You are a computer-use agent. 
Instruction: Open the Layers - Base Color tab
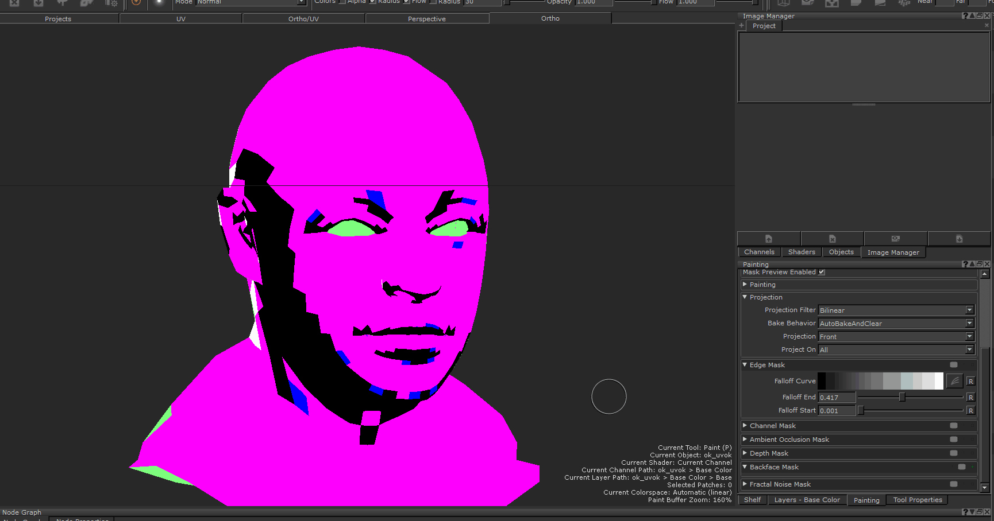point(807,500)
